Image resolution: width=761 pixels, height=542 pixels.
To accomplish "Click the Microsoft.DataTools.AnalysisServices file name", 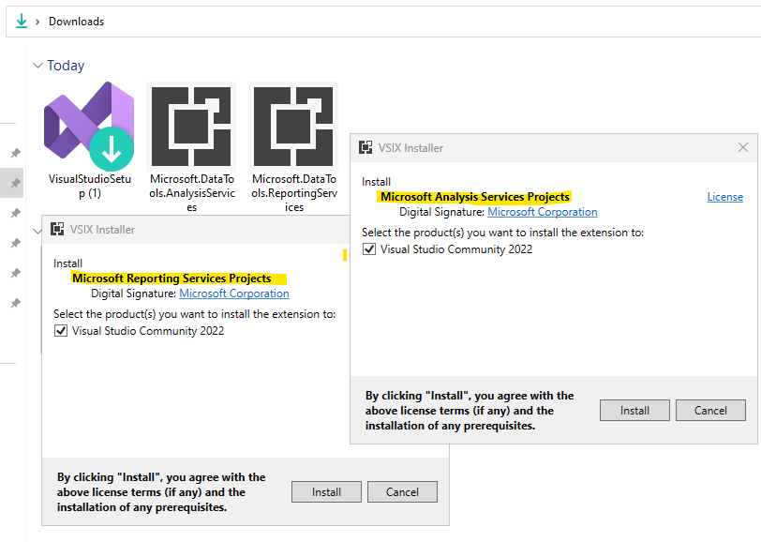I will coord(192,193).
